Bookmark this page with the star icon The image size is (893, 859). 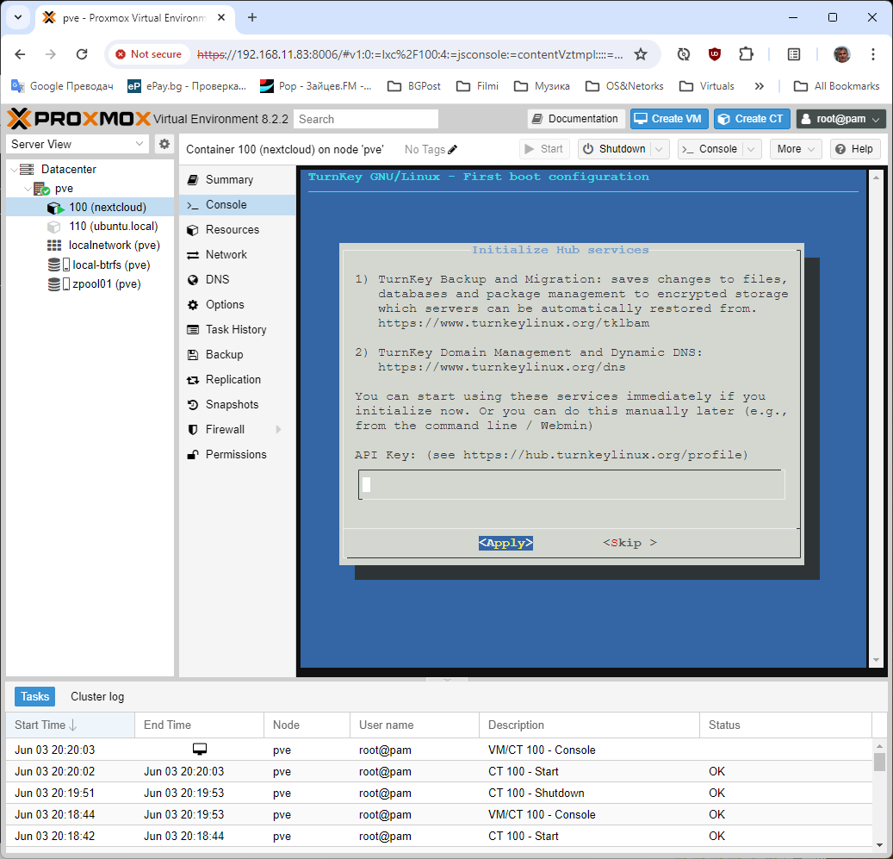641,54
